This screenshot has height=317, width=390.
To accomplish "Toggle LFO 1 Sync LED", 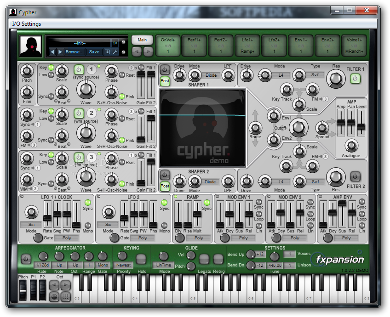I will pyautogui.click(x=88, y=202).
